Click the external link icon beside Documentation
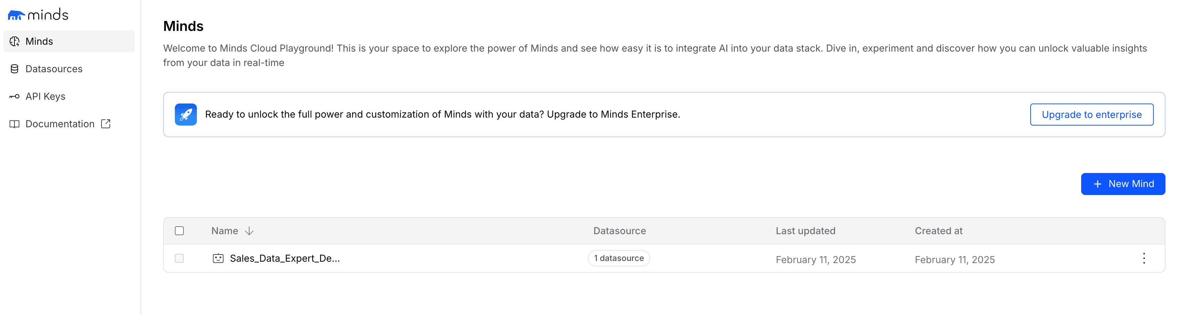The width and height of the screenshot is (1182, 315). point(106,124)
